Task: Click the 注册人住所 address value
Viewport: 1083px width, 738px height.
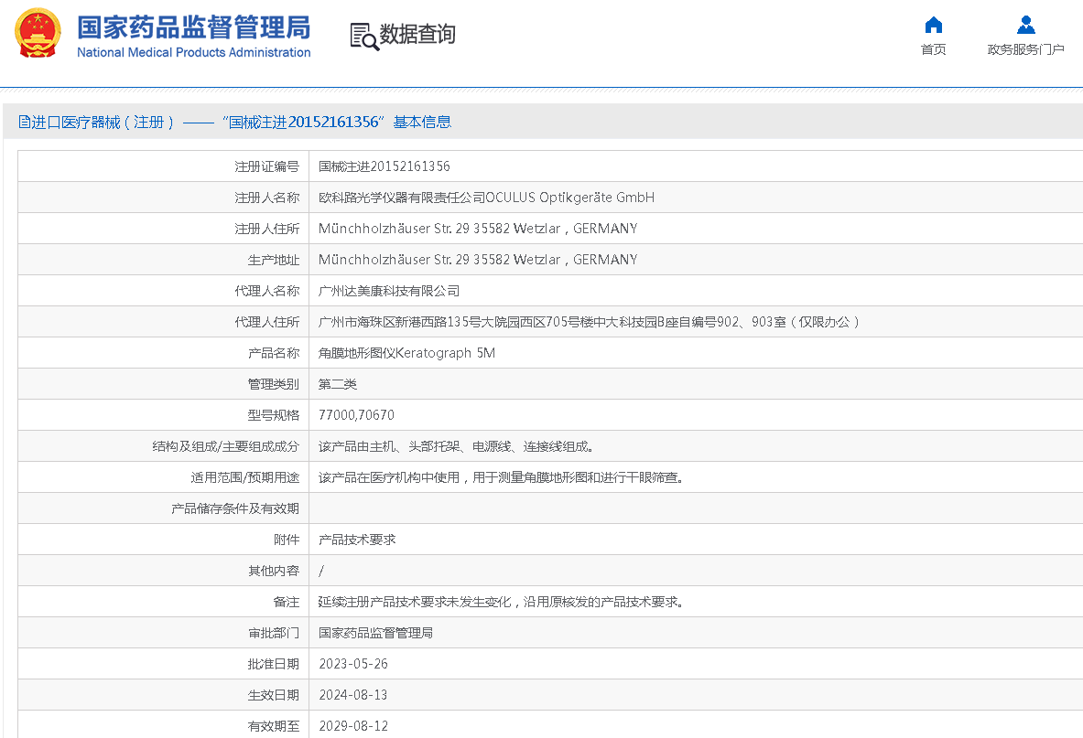Action: [x=478, y=229]
